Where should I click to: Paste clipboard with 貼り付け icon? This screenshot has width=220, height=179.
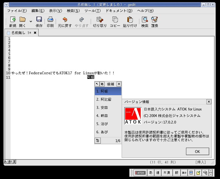130,22
